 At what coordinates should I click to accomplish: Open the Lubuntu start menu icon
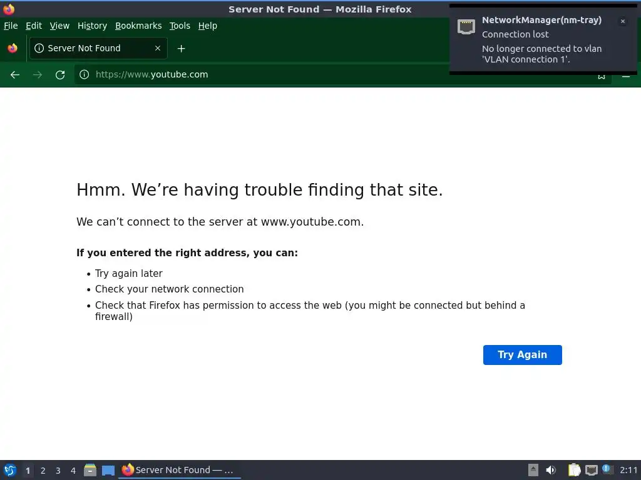10,470
